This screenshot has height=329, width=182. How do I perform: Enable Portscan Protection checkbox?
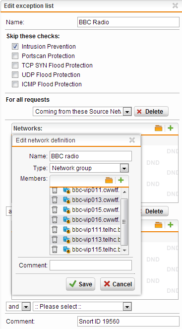pyautogui.click(x=15, y=56)
